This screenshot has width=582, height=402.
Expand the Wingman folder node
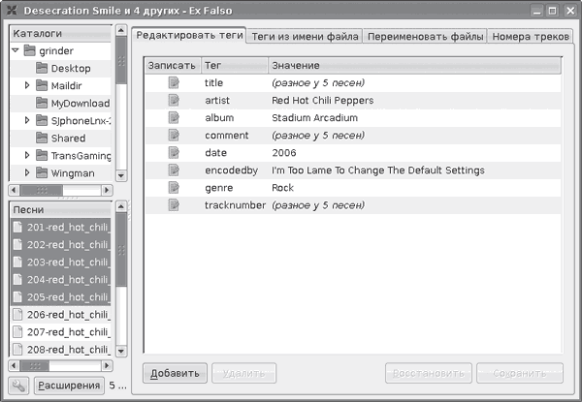27,173
